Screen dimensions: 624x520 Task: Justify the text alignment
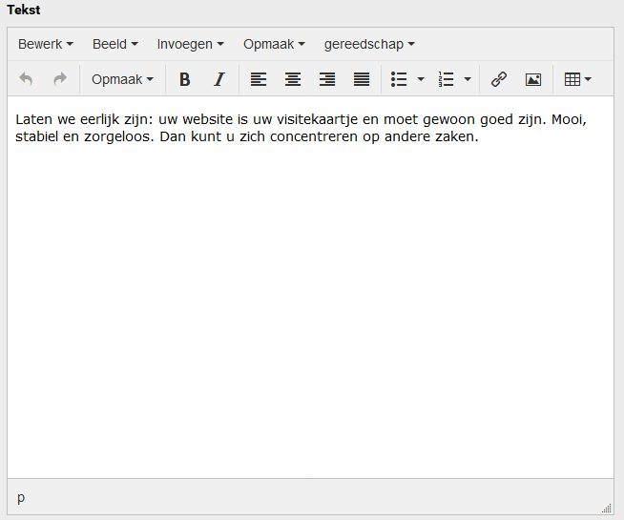pos(362,79)
